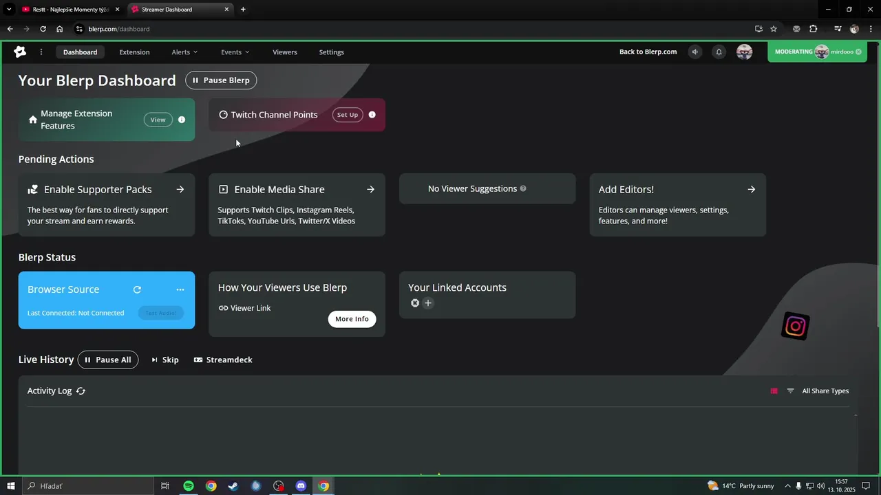Open notifications bell in Blerp header
Viewport: 881px width, 495px height.
pos(719,52)
